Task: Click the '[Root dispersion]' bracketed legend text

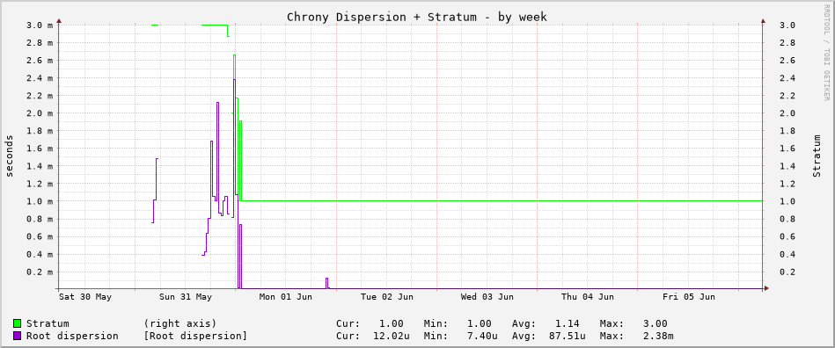Action: pyautogui.click(x=195, y=337)
